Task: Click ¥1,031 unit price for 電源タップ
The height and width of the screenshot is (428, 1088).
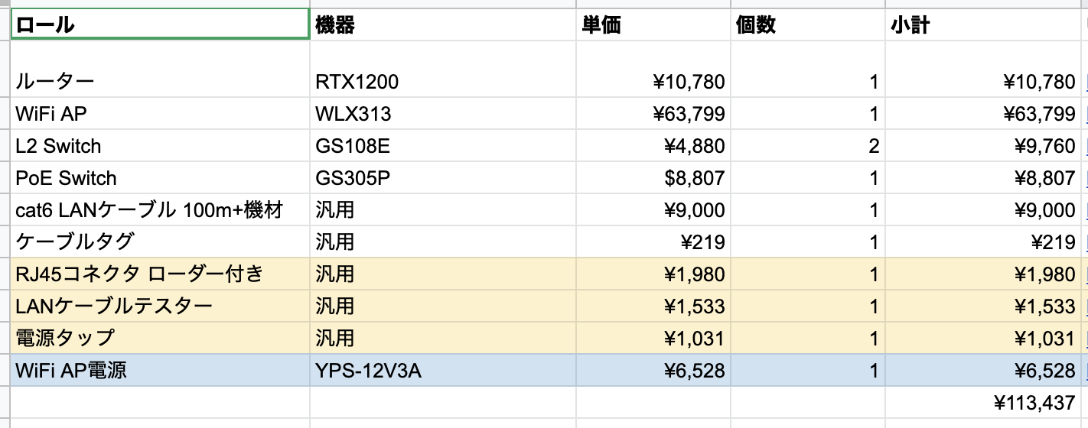Action: click(x=654, y=339)
